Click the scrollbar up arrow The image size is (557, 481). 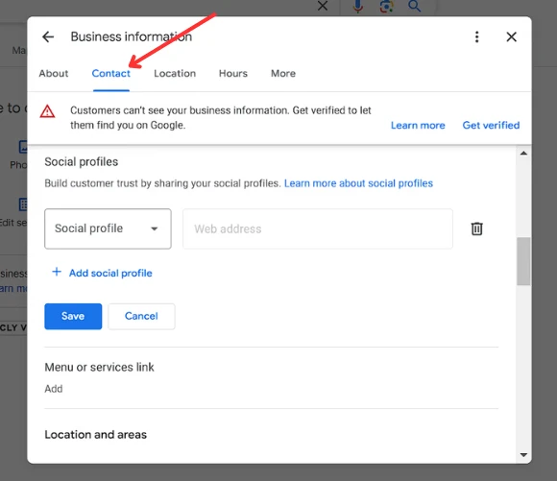tap(523, 153)
